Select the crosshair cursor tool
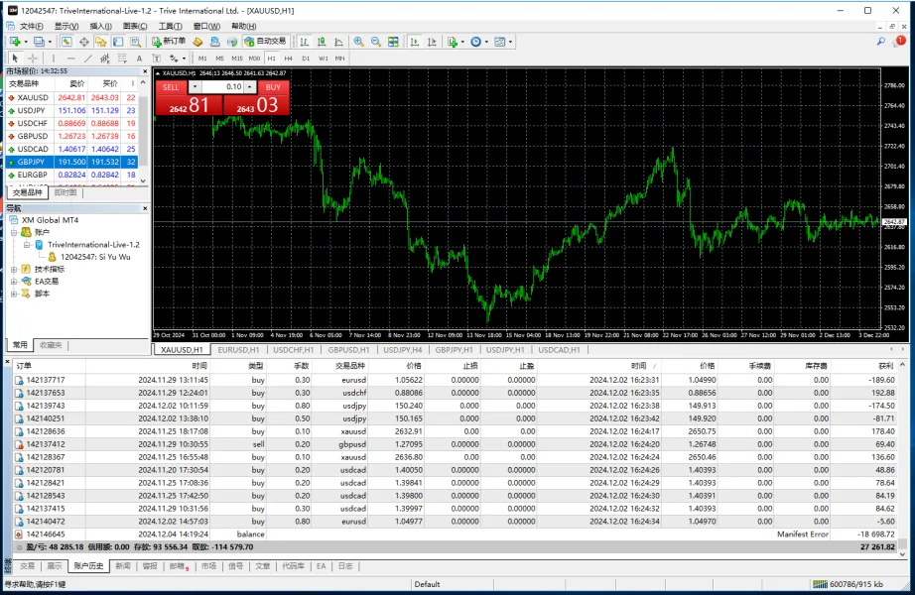The image size is (915, 595). click(33, 59)
